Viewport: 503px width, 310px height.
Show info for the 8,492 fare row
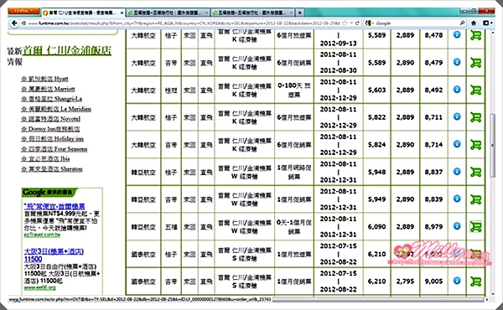[x=457, y=89]
